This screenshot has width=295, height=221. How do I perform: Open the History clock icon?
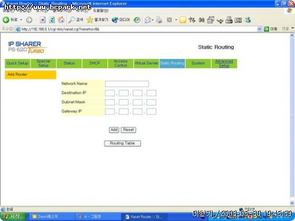point(137,20)
